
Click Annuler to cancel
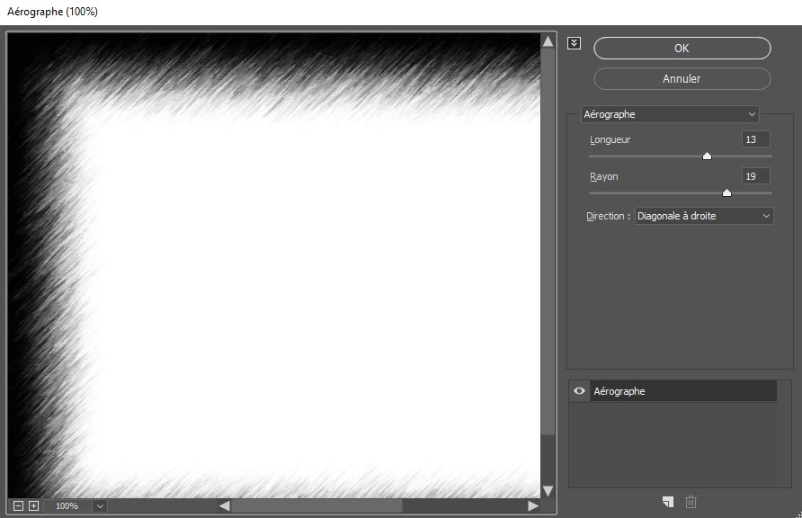point(682,78)
